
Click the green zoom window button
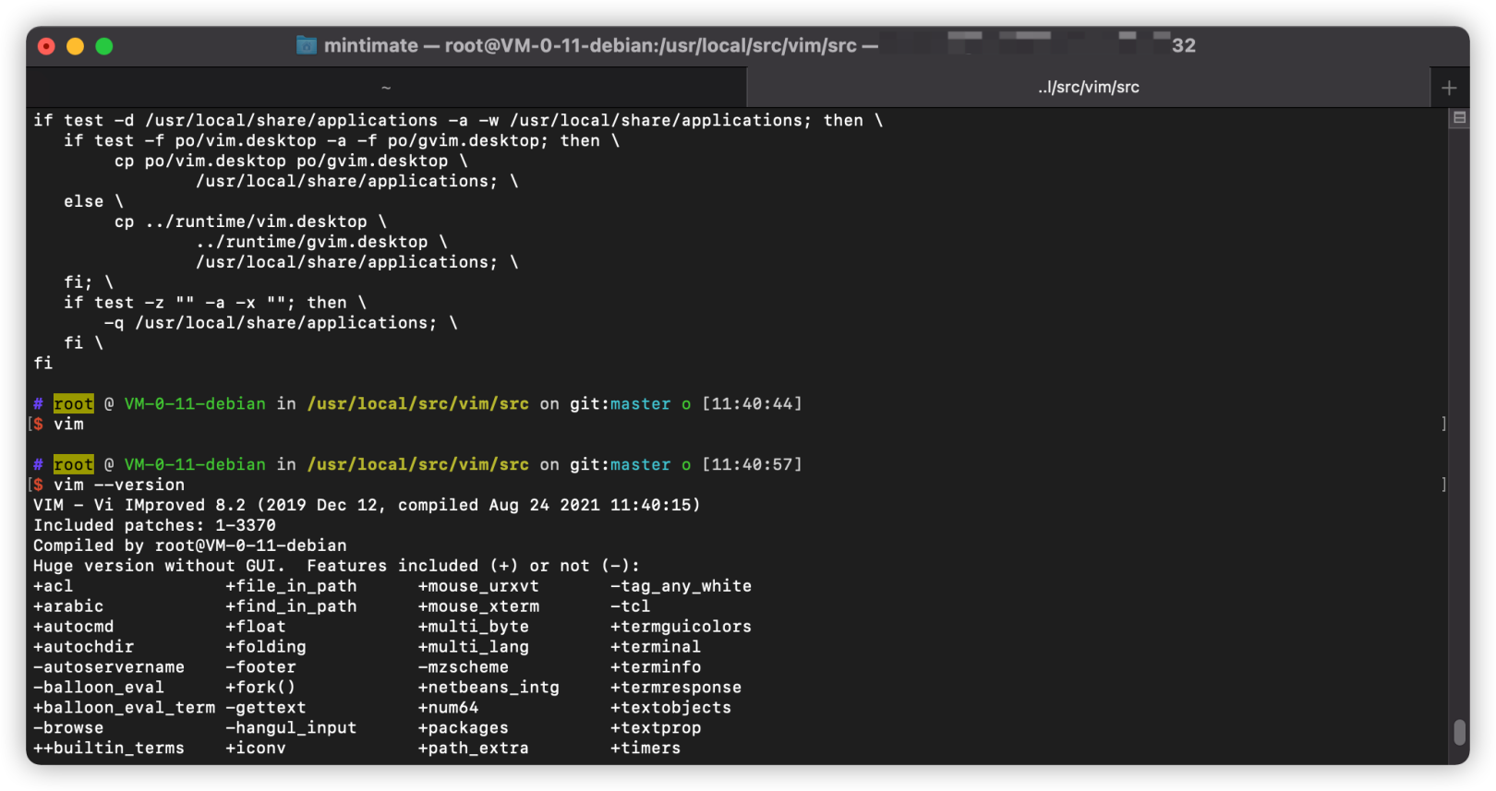(104, 46)
